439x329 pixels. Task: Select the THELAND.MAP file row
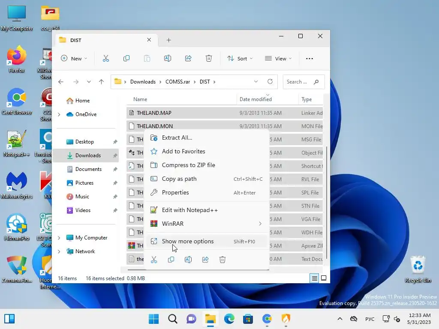coord(225,113)
